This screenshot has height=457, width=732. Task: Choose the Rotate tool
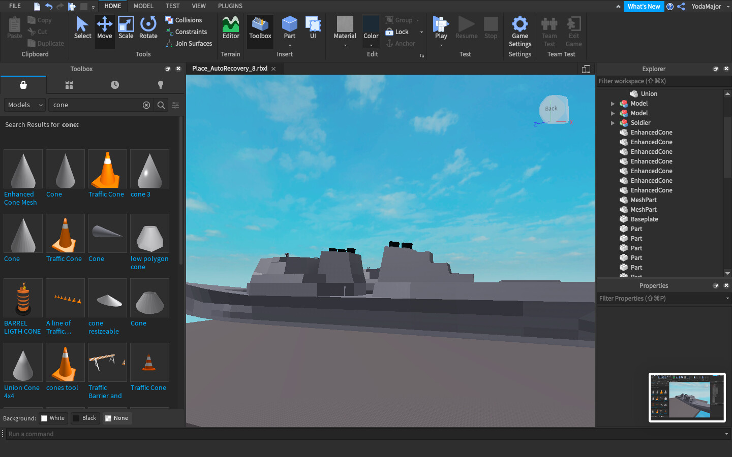click(x=148, y=28)
